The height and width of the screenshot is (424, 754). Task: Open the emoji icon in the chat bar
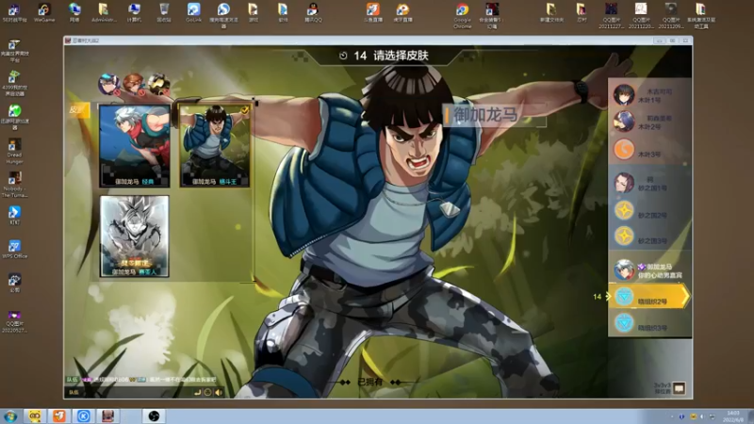(207, 392)
